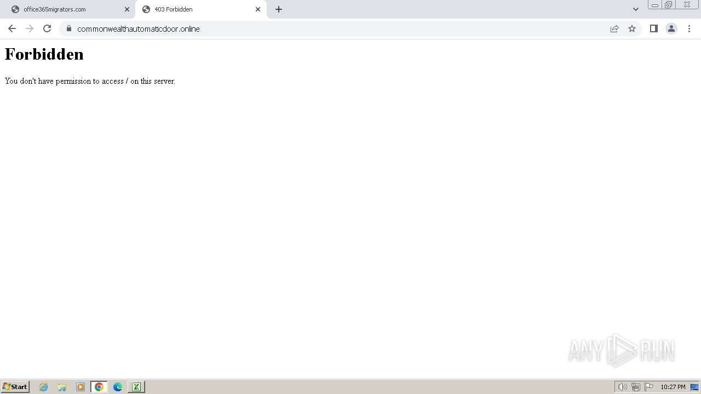Reload the 403 Forbidden page

pyautogui.click(x=47, y=28)
